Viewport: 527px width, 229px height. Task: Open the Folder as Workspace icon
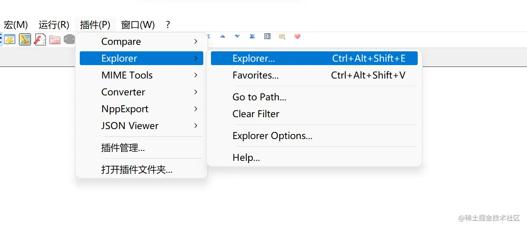[55, 39]
